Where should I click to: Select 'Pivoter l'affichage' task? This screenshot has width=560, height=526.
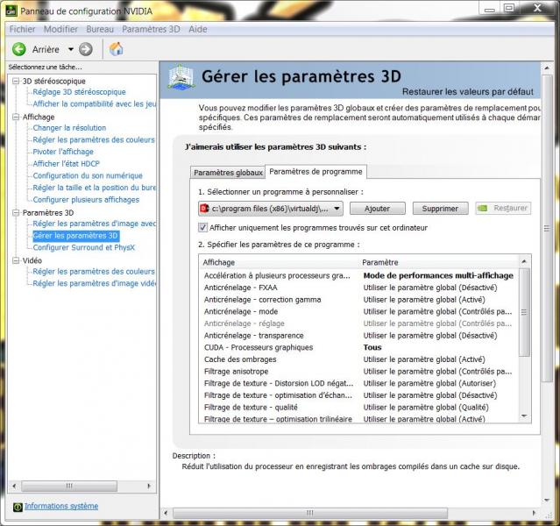pyautogui.click(x=63, y=152)
